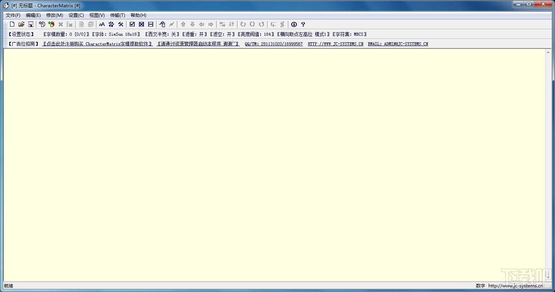Click the grayed counter-clockwise rotate icon
The image size is (555, 292).
click(261, 24)
